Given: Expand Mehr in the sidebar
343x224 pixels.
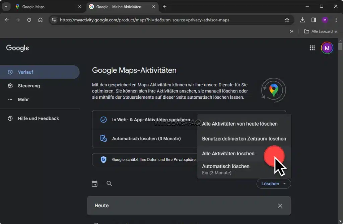Looking at the screenshot, I should point(40,99).
